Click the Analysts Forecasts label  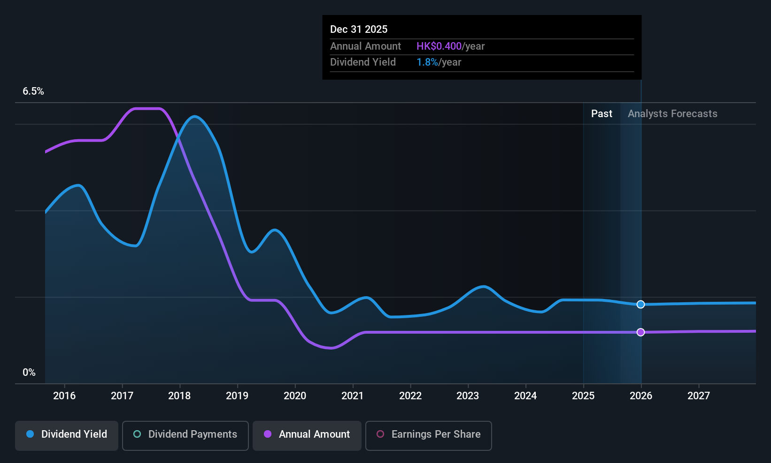(672, 114)
